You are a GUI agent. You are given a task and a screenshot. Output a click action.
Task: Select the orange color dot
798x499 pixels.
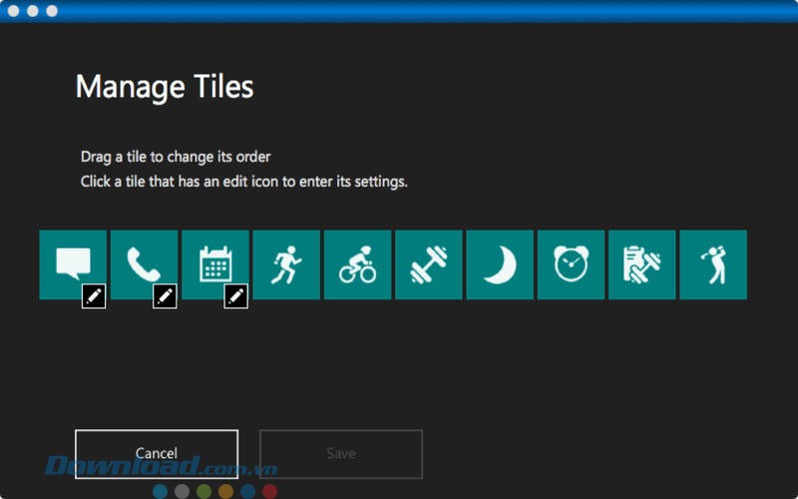[225, 491]
